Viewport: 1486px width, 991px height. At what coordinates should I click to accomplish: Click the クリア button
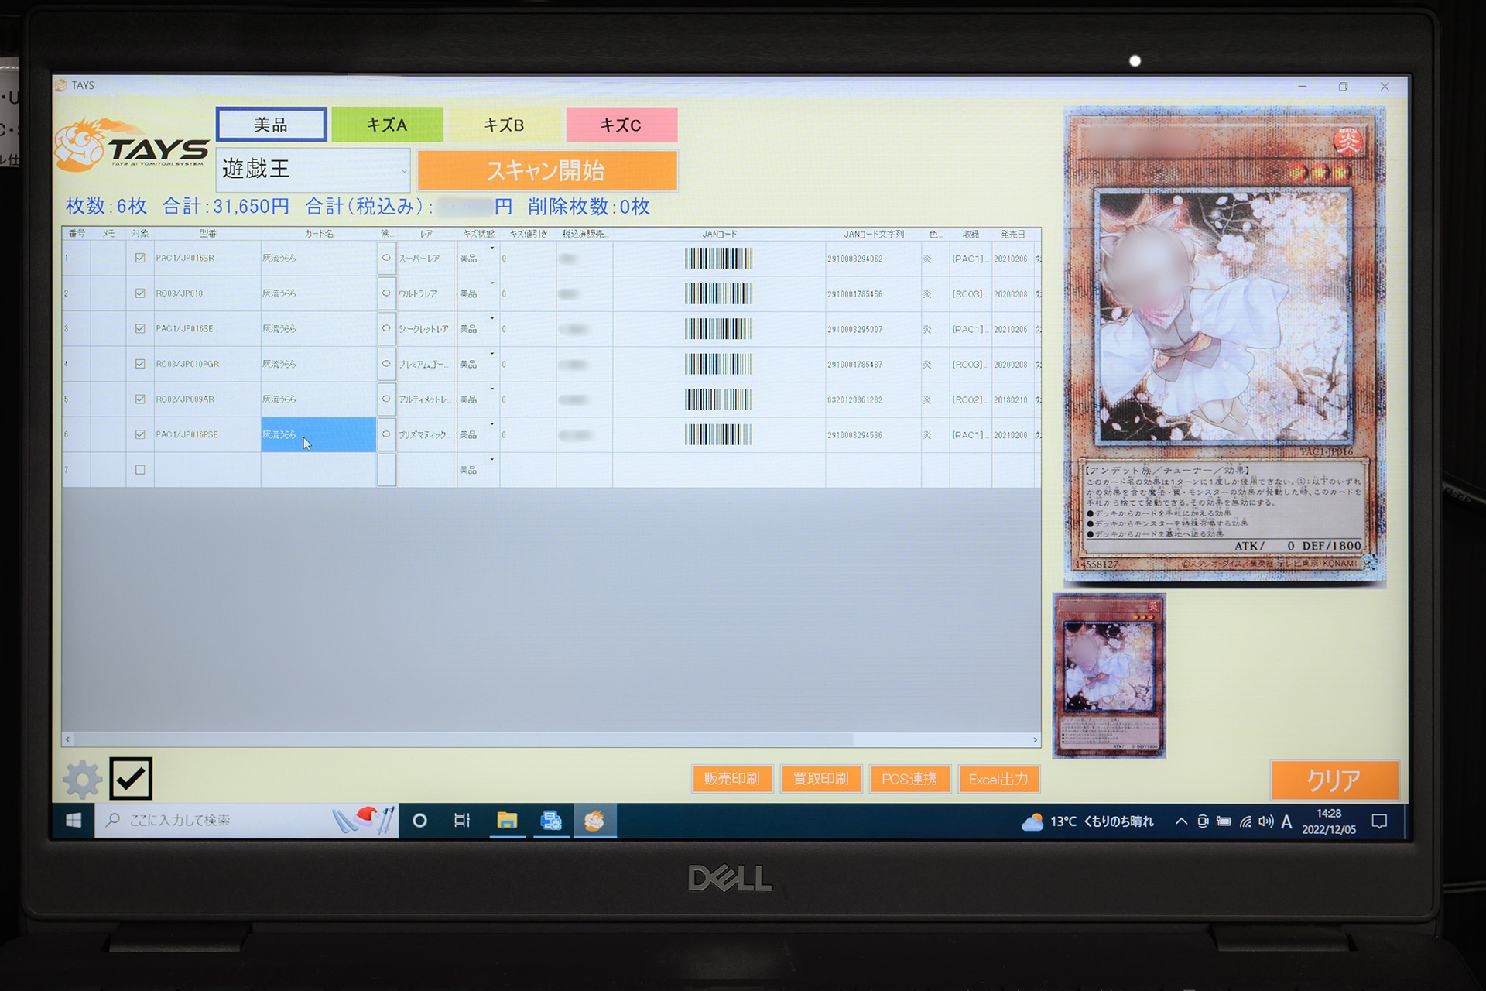click(1334, 780)
